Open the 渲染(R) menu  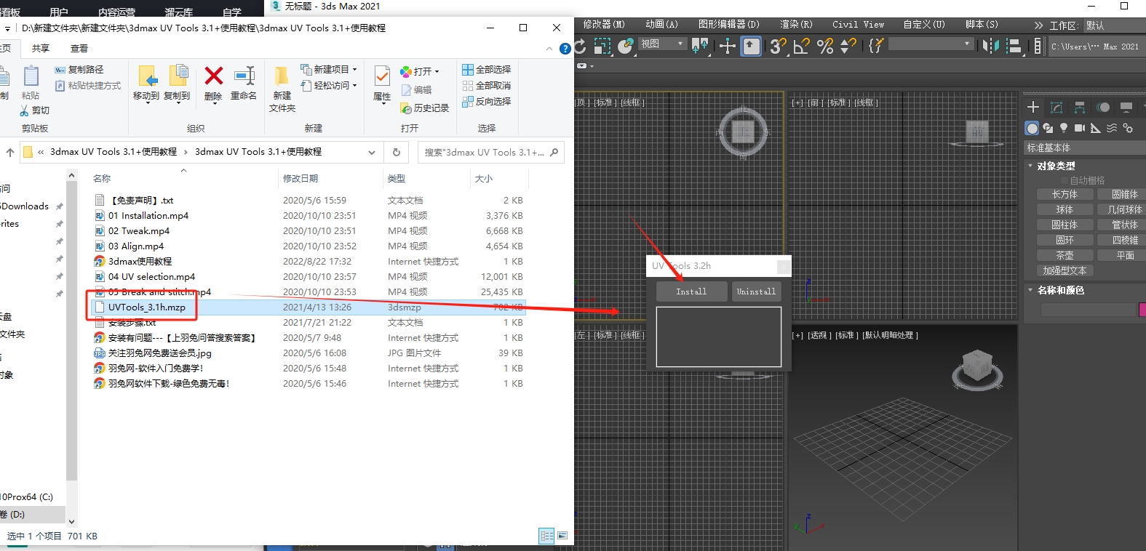796,25
